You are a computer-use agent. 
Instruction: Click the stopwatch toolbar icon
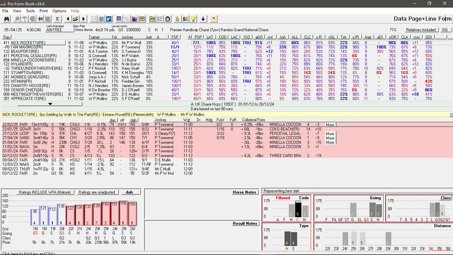[168, 19]
